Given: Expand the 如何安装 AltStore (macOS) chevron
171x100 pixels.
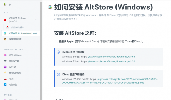Looking at the screenshot, I should (x=36, y=20).
